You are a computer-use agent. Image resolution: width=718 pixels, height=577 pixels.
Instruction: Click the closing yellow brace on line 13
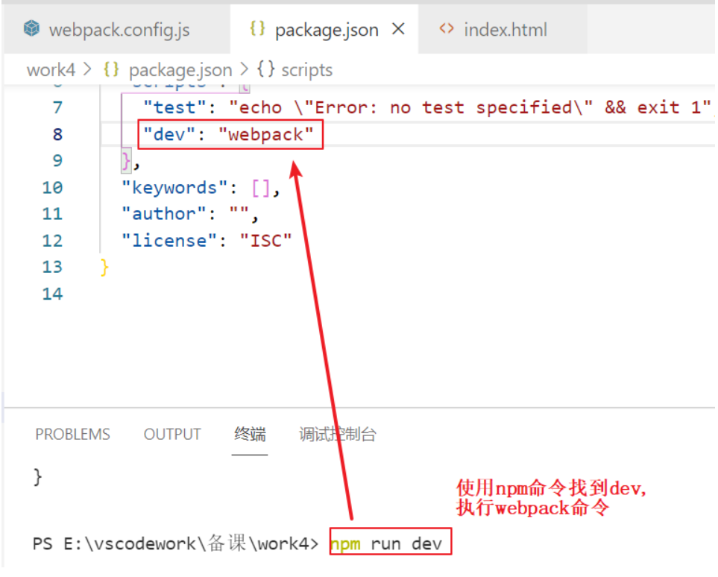click(x=104, y=268)
